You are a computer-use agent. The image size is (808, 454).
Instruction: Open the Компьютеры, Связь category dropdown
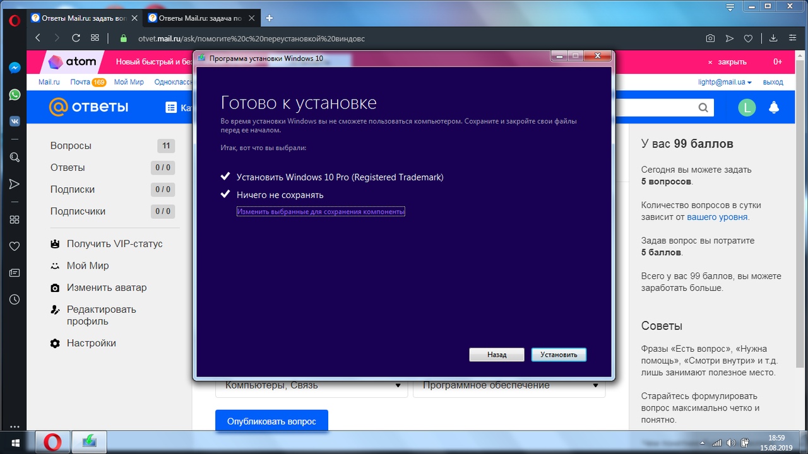click(x=312, y=385)
